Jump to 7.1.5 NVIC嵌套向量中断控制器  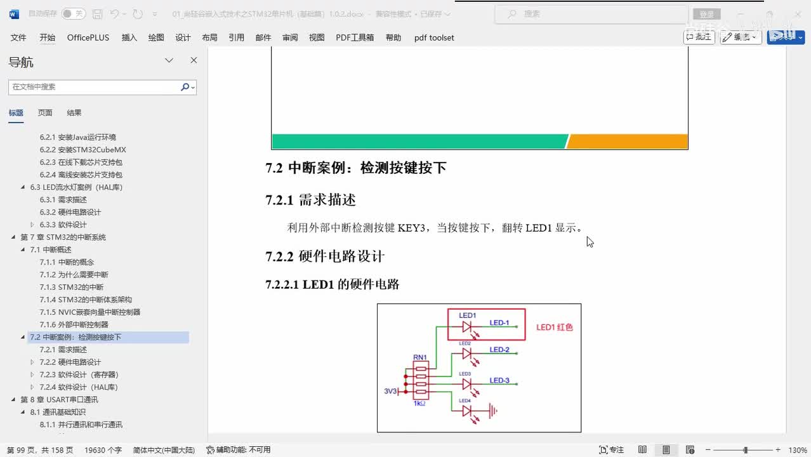point(90,312)
